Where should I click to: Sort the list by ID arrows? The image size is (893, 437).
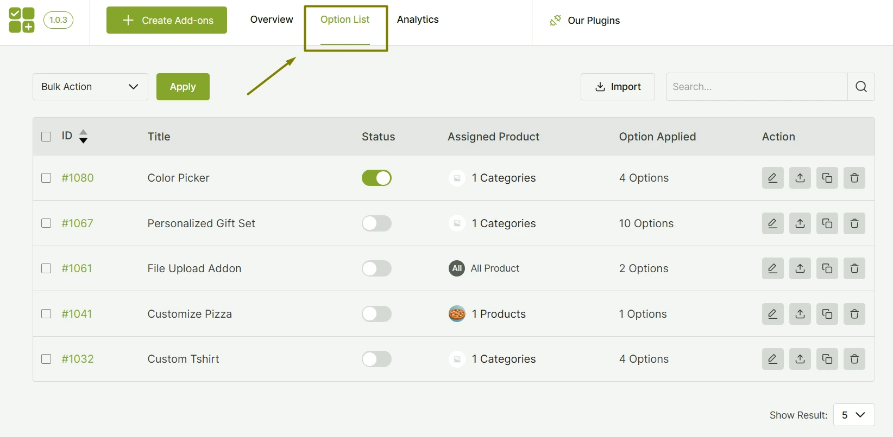click(83, 136)
